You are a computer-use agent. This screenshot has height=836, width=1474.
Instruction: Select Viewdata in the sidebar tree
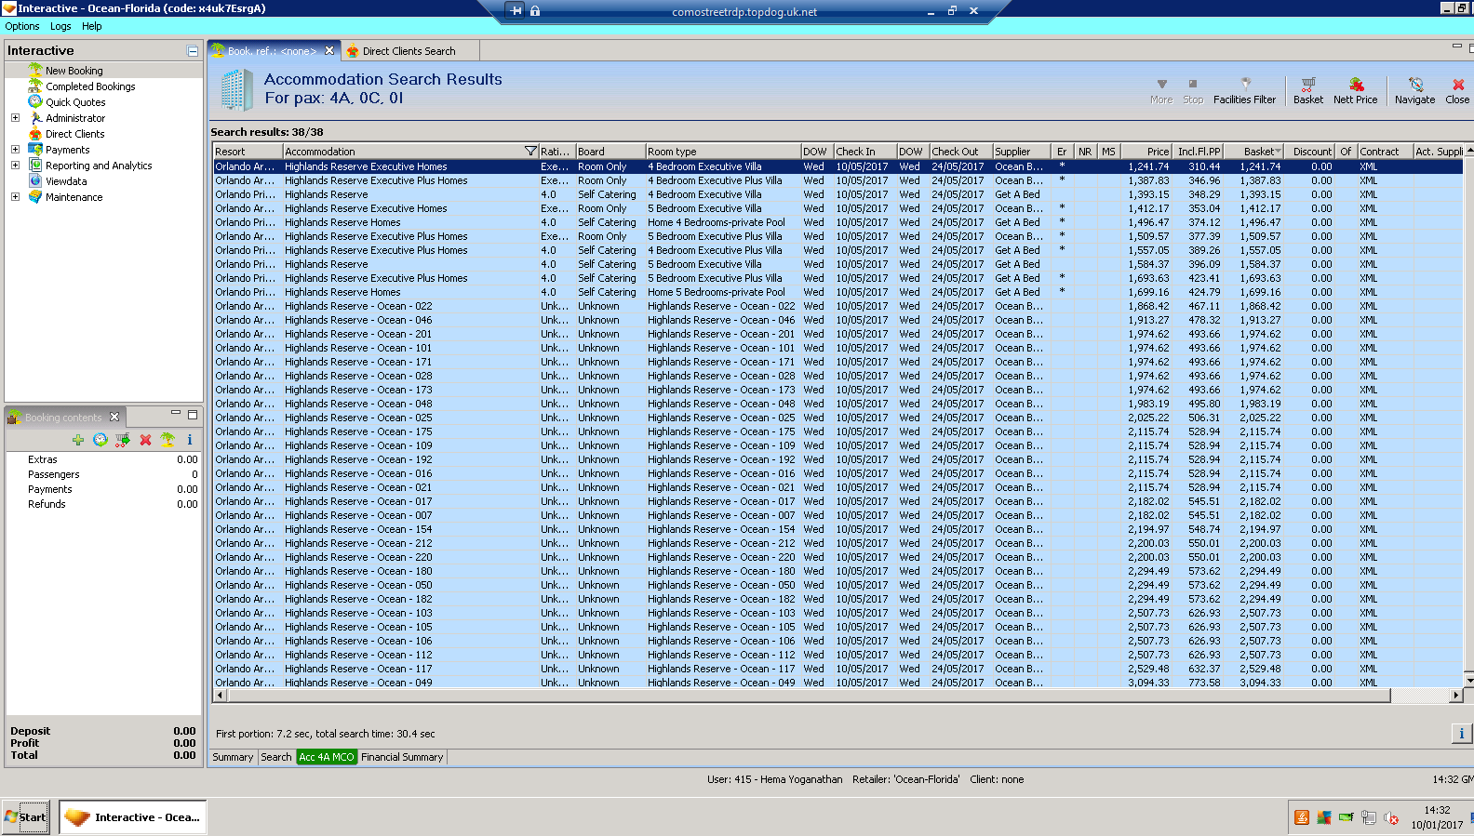(x=66, y=181)
